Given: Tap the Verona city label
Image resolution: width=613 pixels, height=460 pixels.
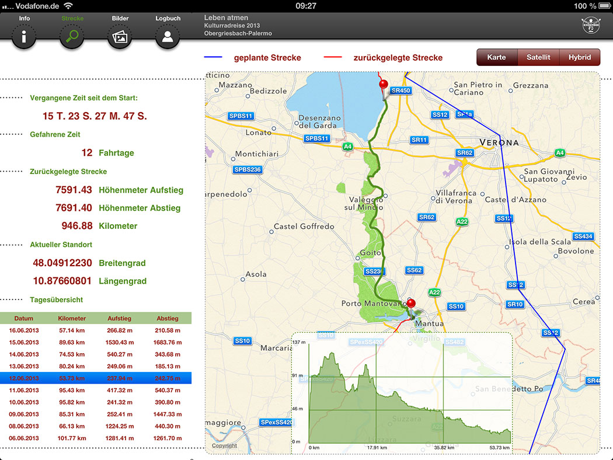Looking at the screenshot, I should click(x=499, y=142).
